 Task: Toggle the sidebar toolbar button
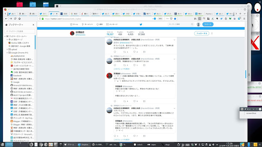pyautogui.click(x=199, y=19)
